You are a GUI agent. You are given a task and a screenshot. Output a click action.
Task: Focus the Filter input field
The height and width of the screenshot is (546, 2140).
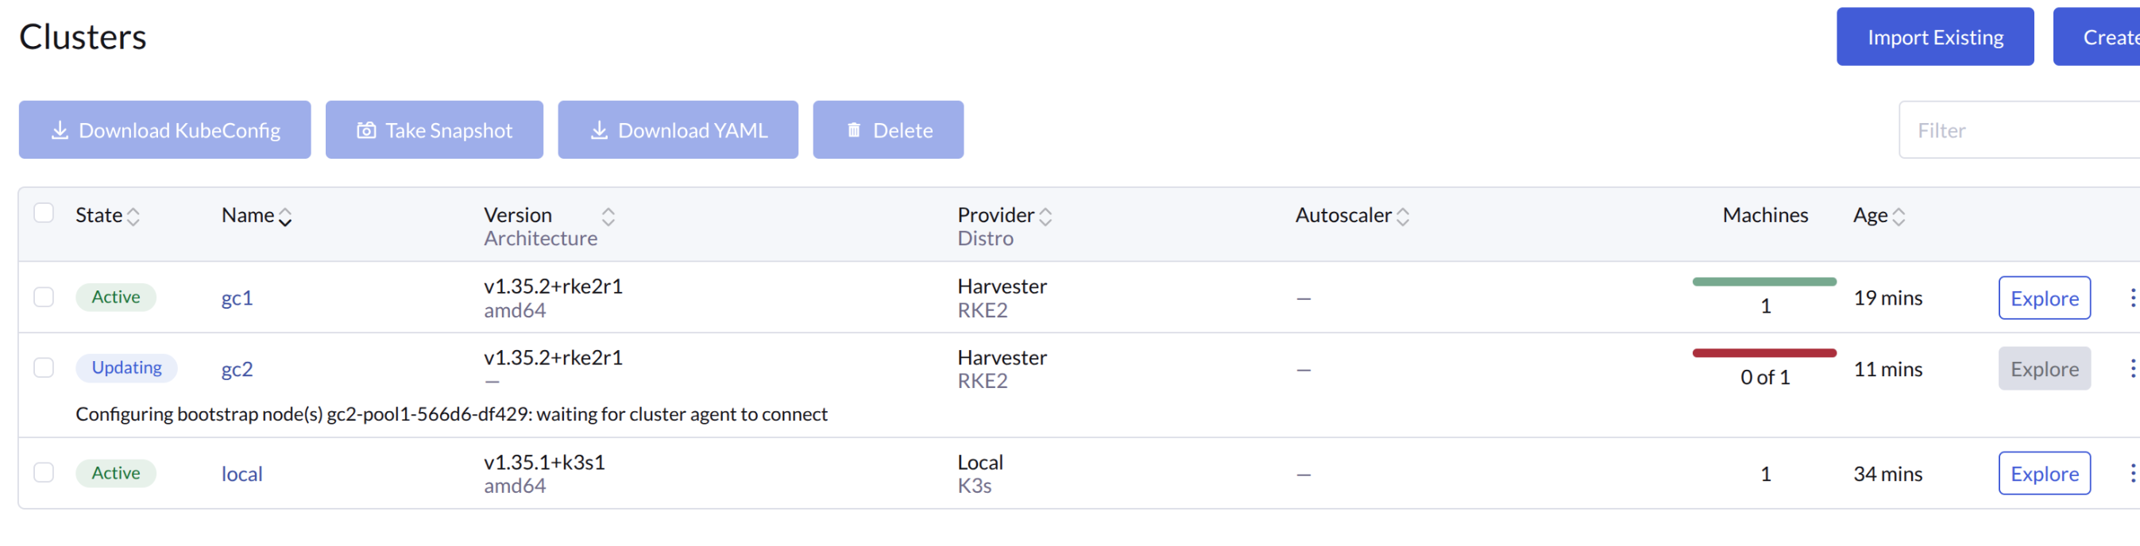[x=2018, y=130]
